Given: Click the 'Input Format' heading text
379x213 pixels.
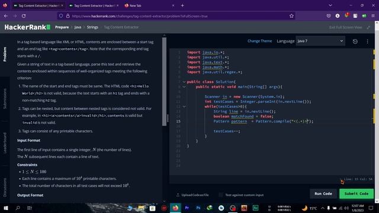Looking at the screenshot, I should [28, 140].
